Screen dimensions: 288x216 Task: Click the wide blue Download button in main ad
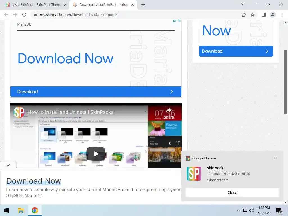pyautogui.click(x=96, y=92)
